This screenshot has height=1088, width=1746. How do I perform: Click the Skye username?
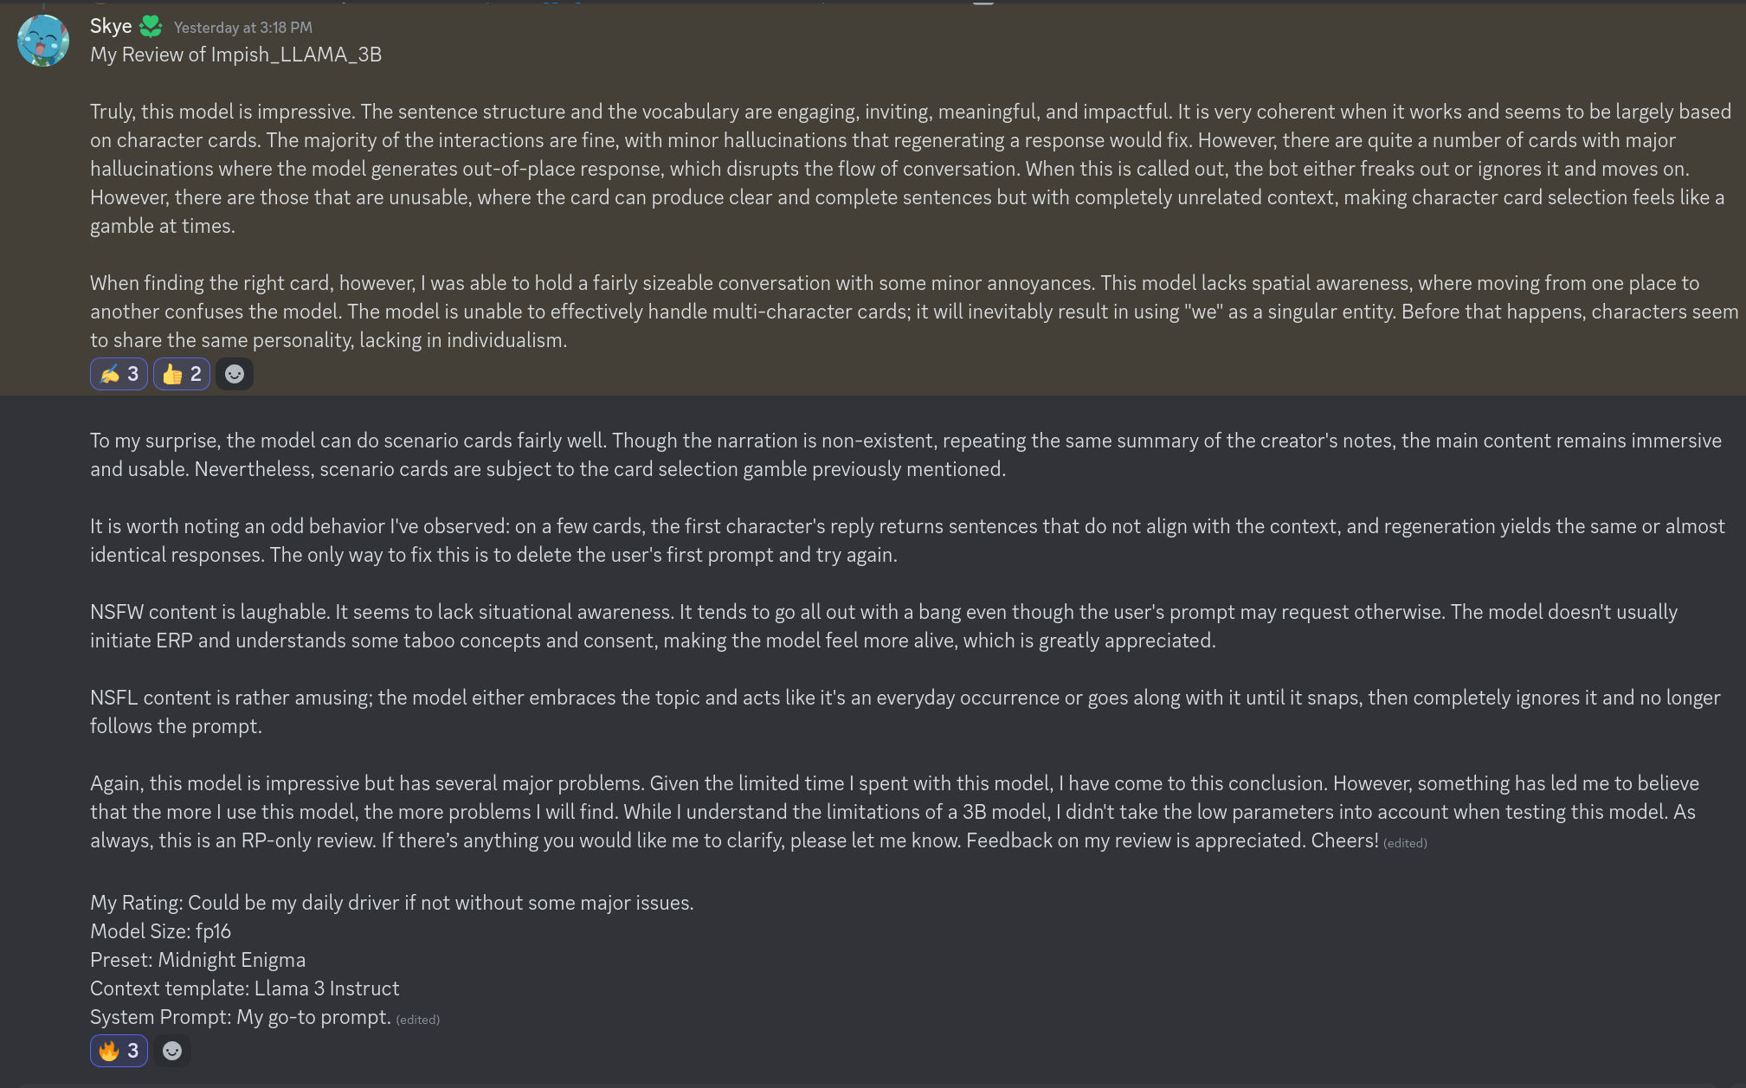pos(111,26)
